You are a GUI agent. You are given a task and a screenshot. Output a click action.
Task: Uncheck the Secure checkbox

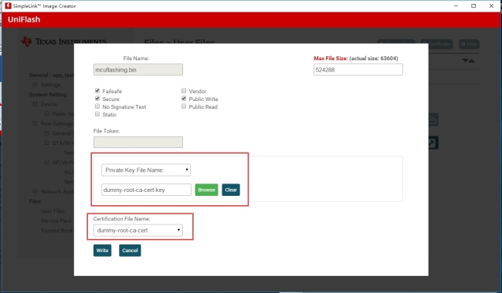(x=97, y=99)
